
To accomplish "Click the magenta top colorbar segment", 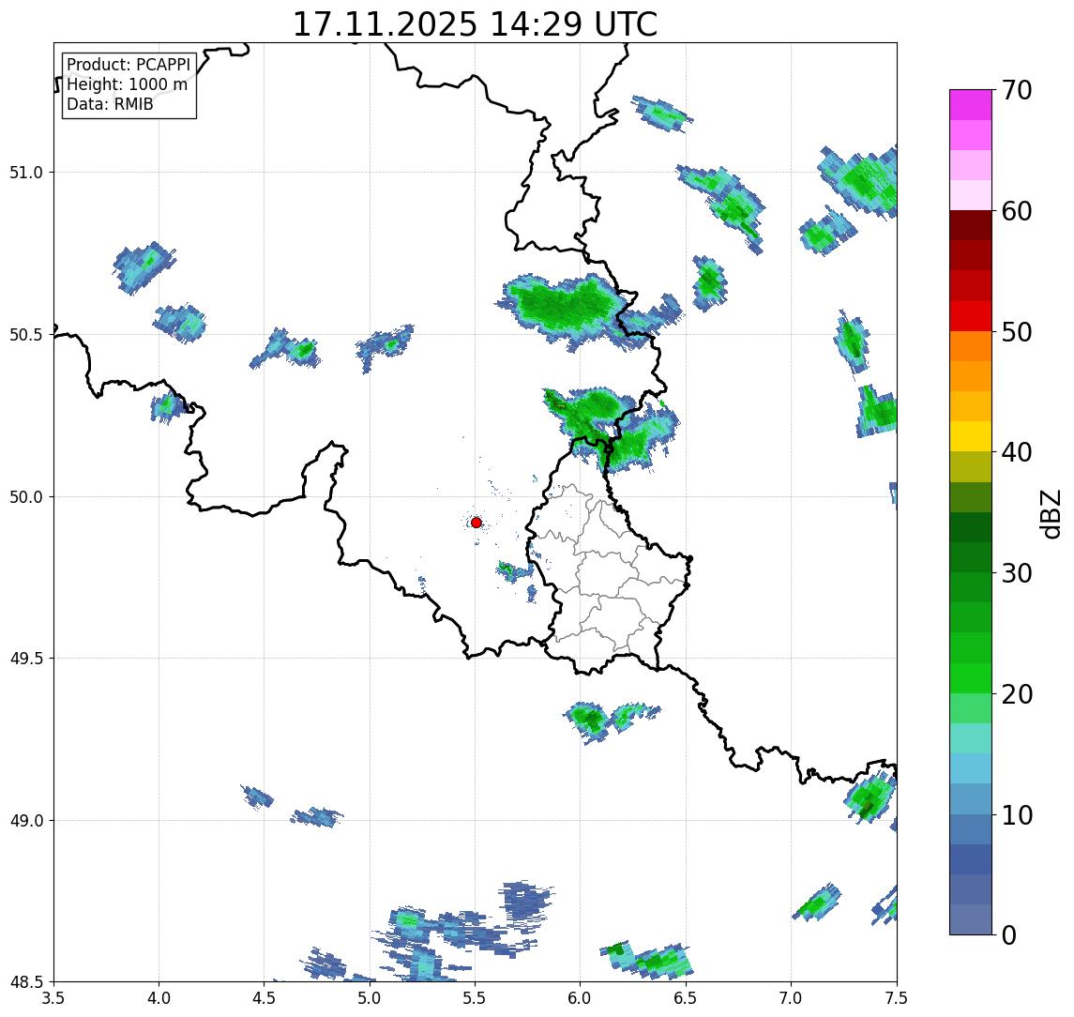I will [971, 105].
